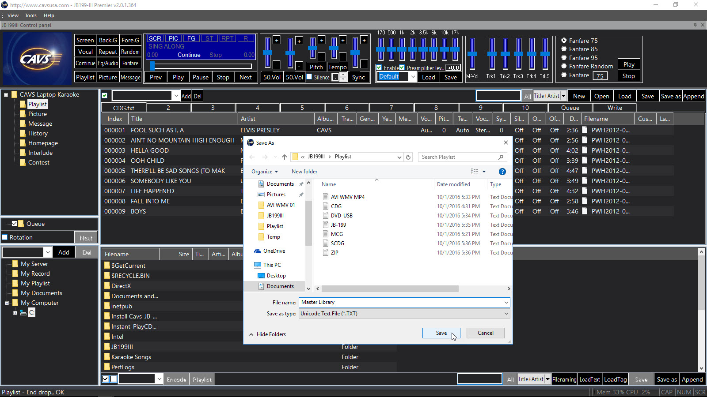Open the equalizer Default preset dropdown

(413, 77)
